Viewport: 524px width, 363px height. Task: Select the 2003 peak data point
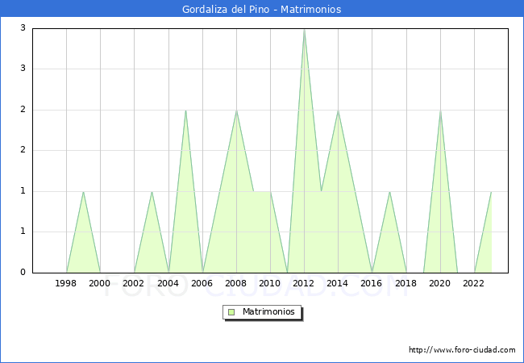pyautogui.click(x=152, y=191)
